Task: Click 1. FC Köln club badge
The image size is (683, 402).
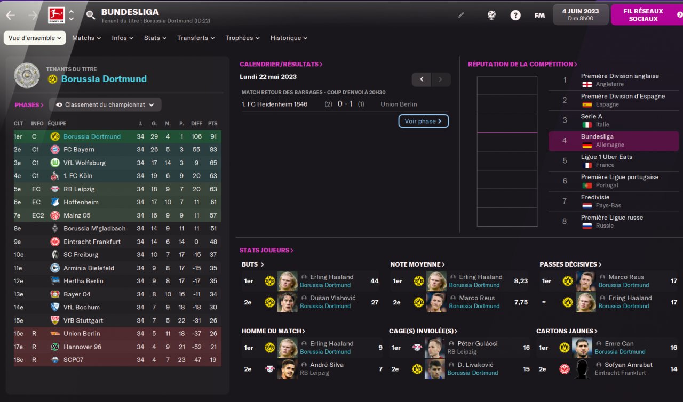Action: 54,176
